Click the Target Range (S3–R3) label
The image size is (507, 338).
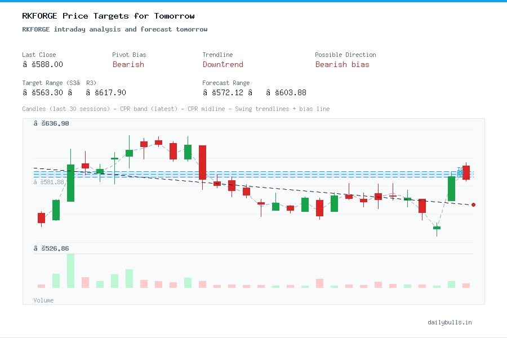[59, 83]
